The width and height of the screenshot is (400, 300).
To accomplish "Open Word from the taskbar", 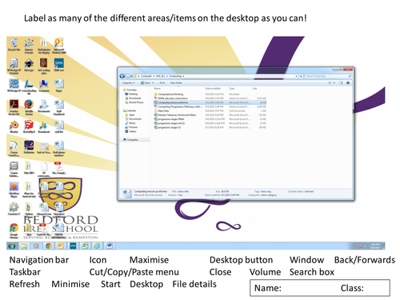I will (x=110, y=246).
